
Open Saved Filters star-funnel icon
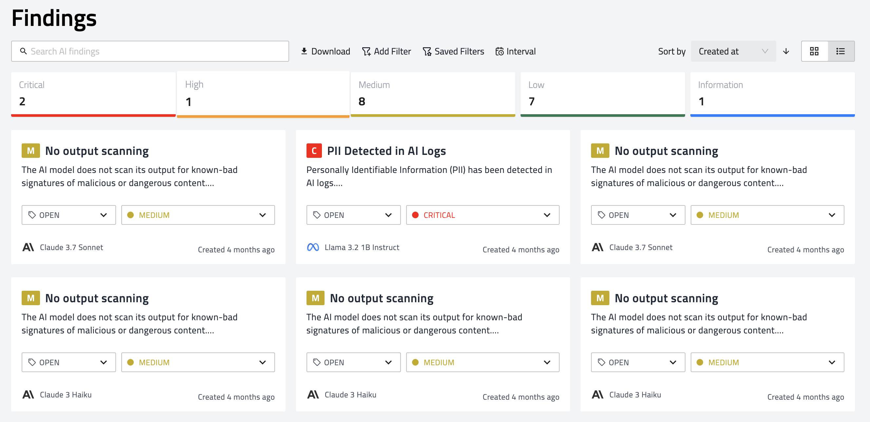(427, 52)
